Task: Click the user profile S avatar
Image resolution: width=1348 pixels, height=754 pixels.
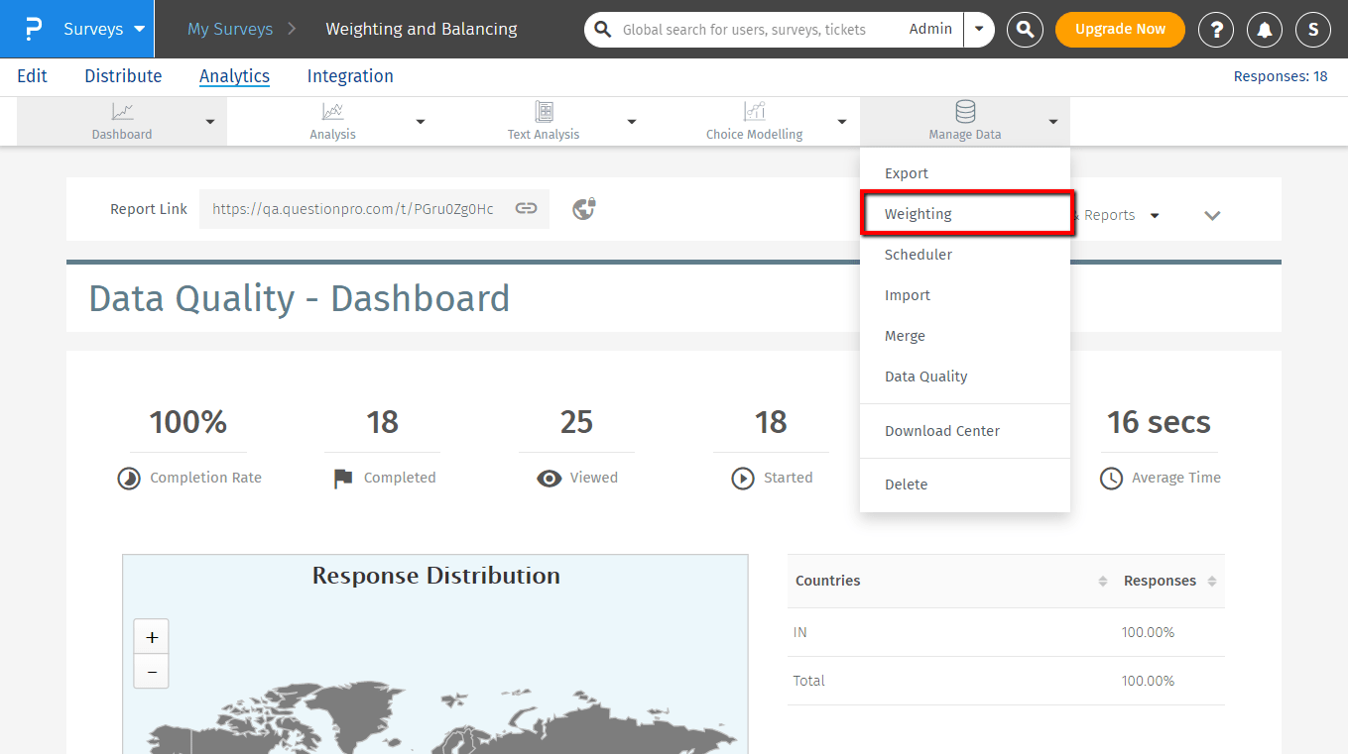Action: click(1313, 30)
